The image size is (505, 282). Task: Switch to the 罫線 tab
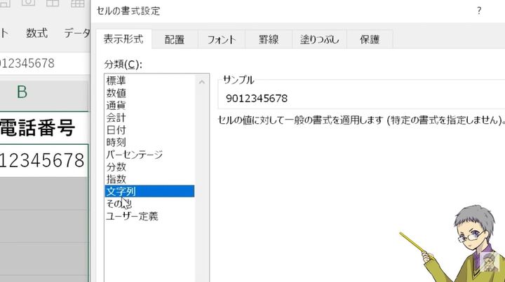click(x=268, y=39)
